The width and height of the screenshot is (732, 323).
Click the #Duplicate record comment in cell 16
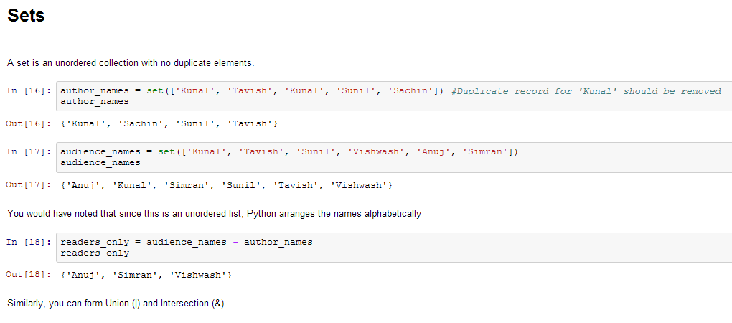coord(586,91)
